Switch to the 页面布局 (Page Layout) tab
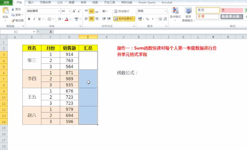 pyautogui.click(x=46, y=2)
